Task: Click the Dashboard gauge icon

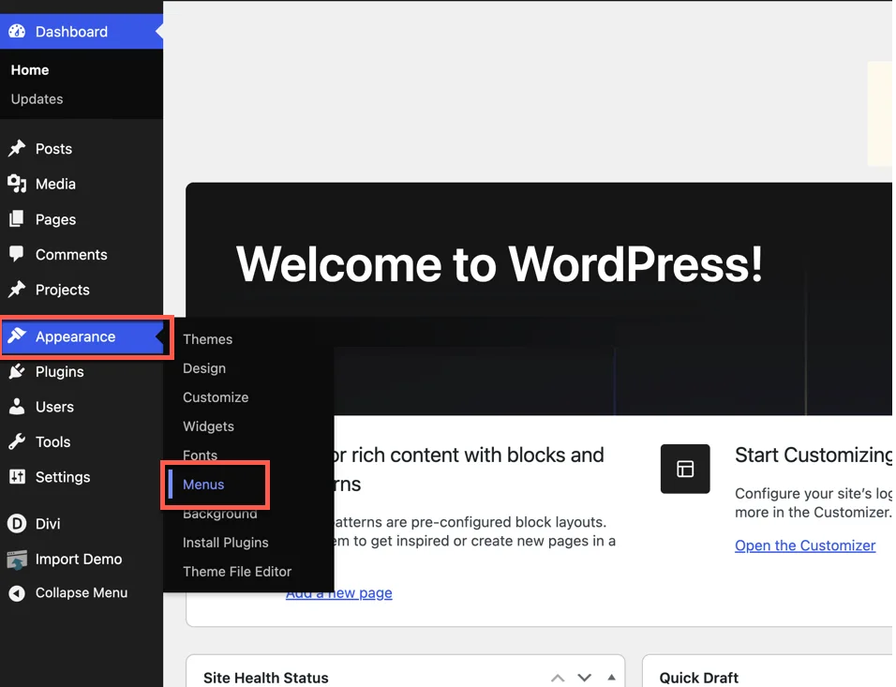Action: click(17, 32)
